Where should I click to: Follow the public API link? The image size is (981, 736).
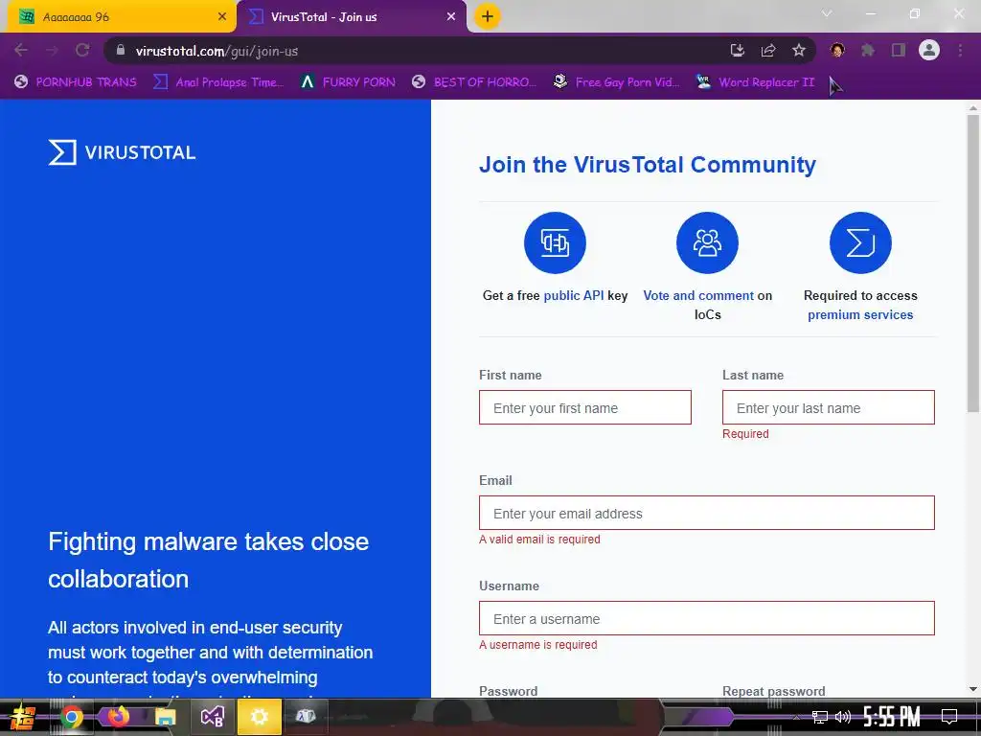pyautogui.click(x=574, y=295)
